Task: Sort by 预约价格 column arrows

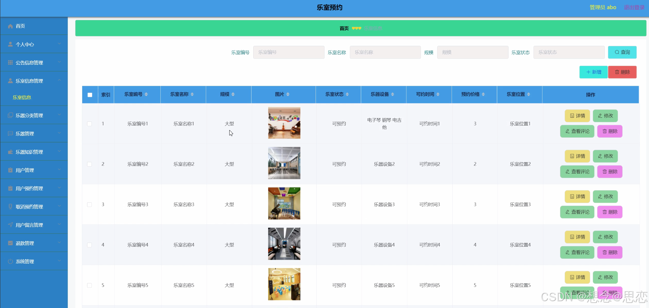Action: [x=483, y=94]
